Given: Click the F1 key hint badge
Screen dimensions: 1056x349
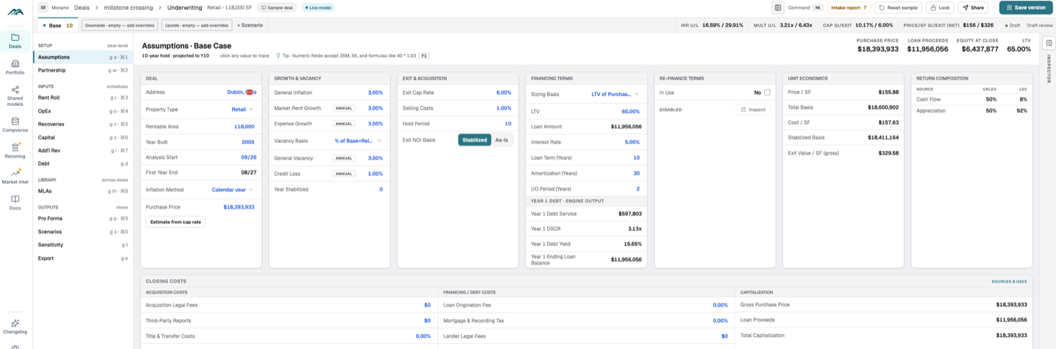Looking at the screenshot, I should (424, 56).
